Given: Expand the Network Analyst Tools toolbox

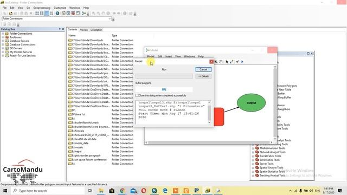Looking at the screenshot, I should pyautogui.click(x=253, y=152).
